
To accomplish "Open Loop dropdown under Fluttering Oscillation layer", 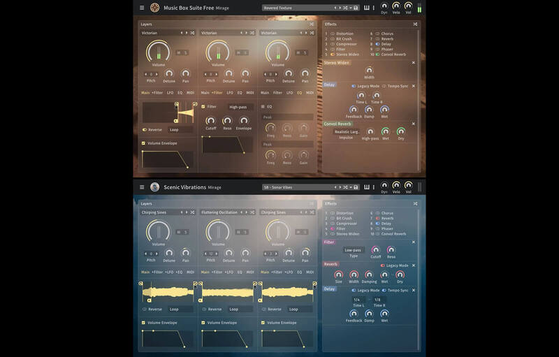I will pos(240,309).
